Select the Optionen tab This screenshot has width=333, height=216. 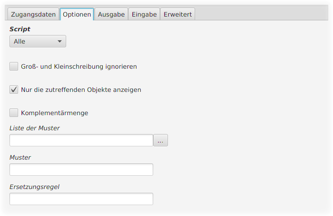click(x=77, y=14)
